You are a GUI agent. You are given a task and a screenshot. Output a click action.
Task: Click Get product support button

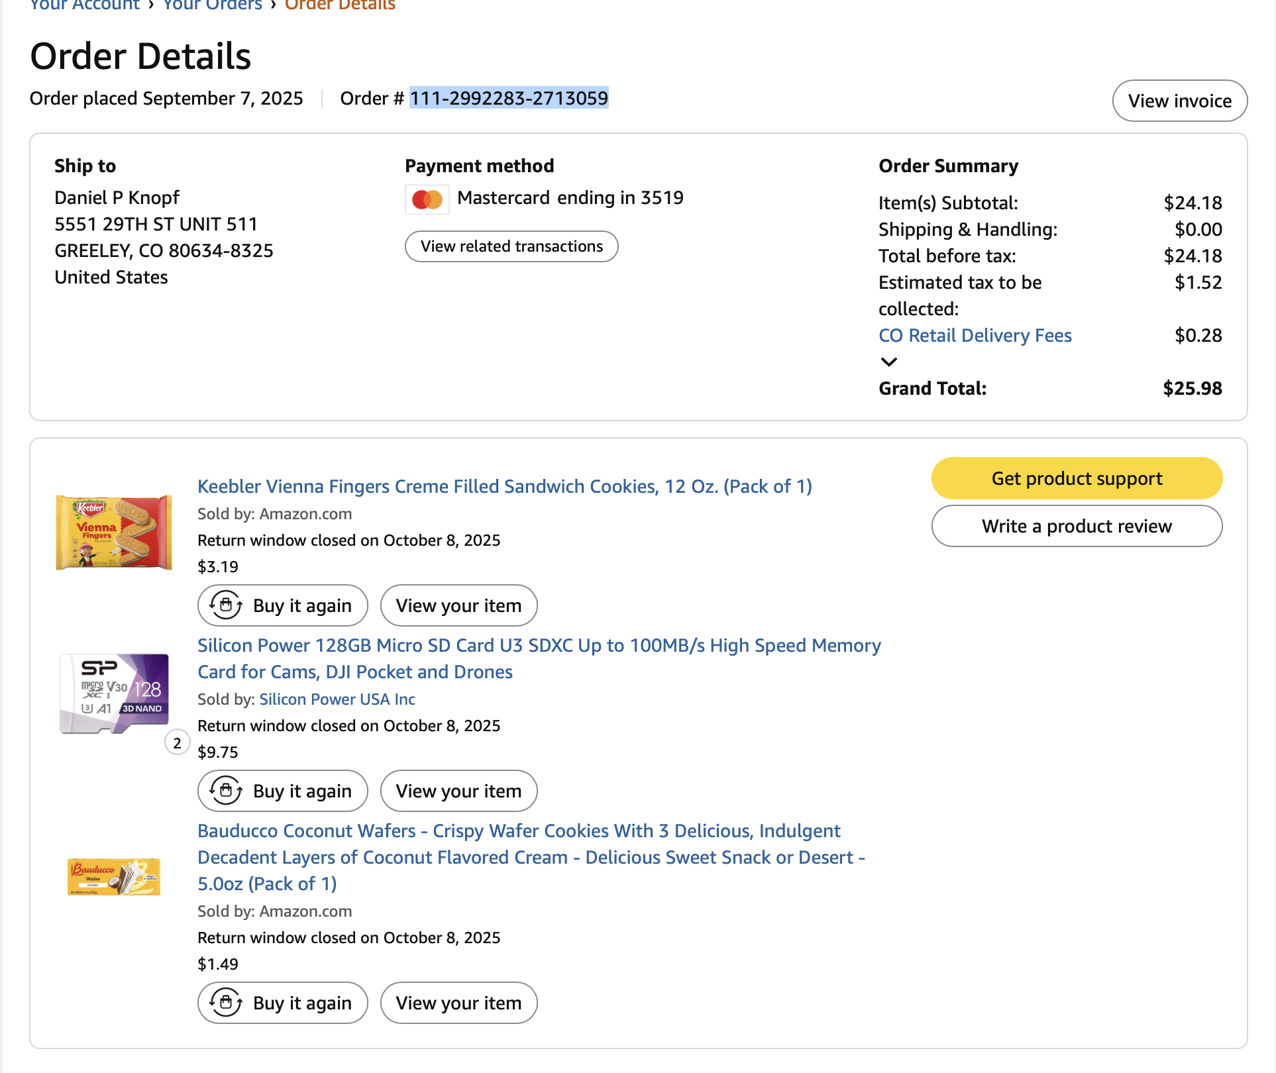click(x=1077, y=478)
